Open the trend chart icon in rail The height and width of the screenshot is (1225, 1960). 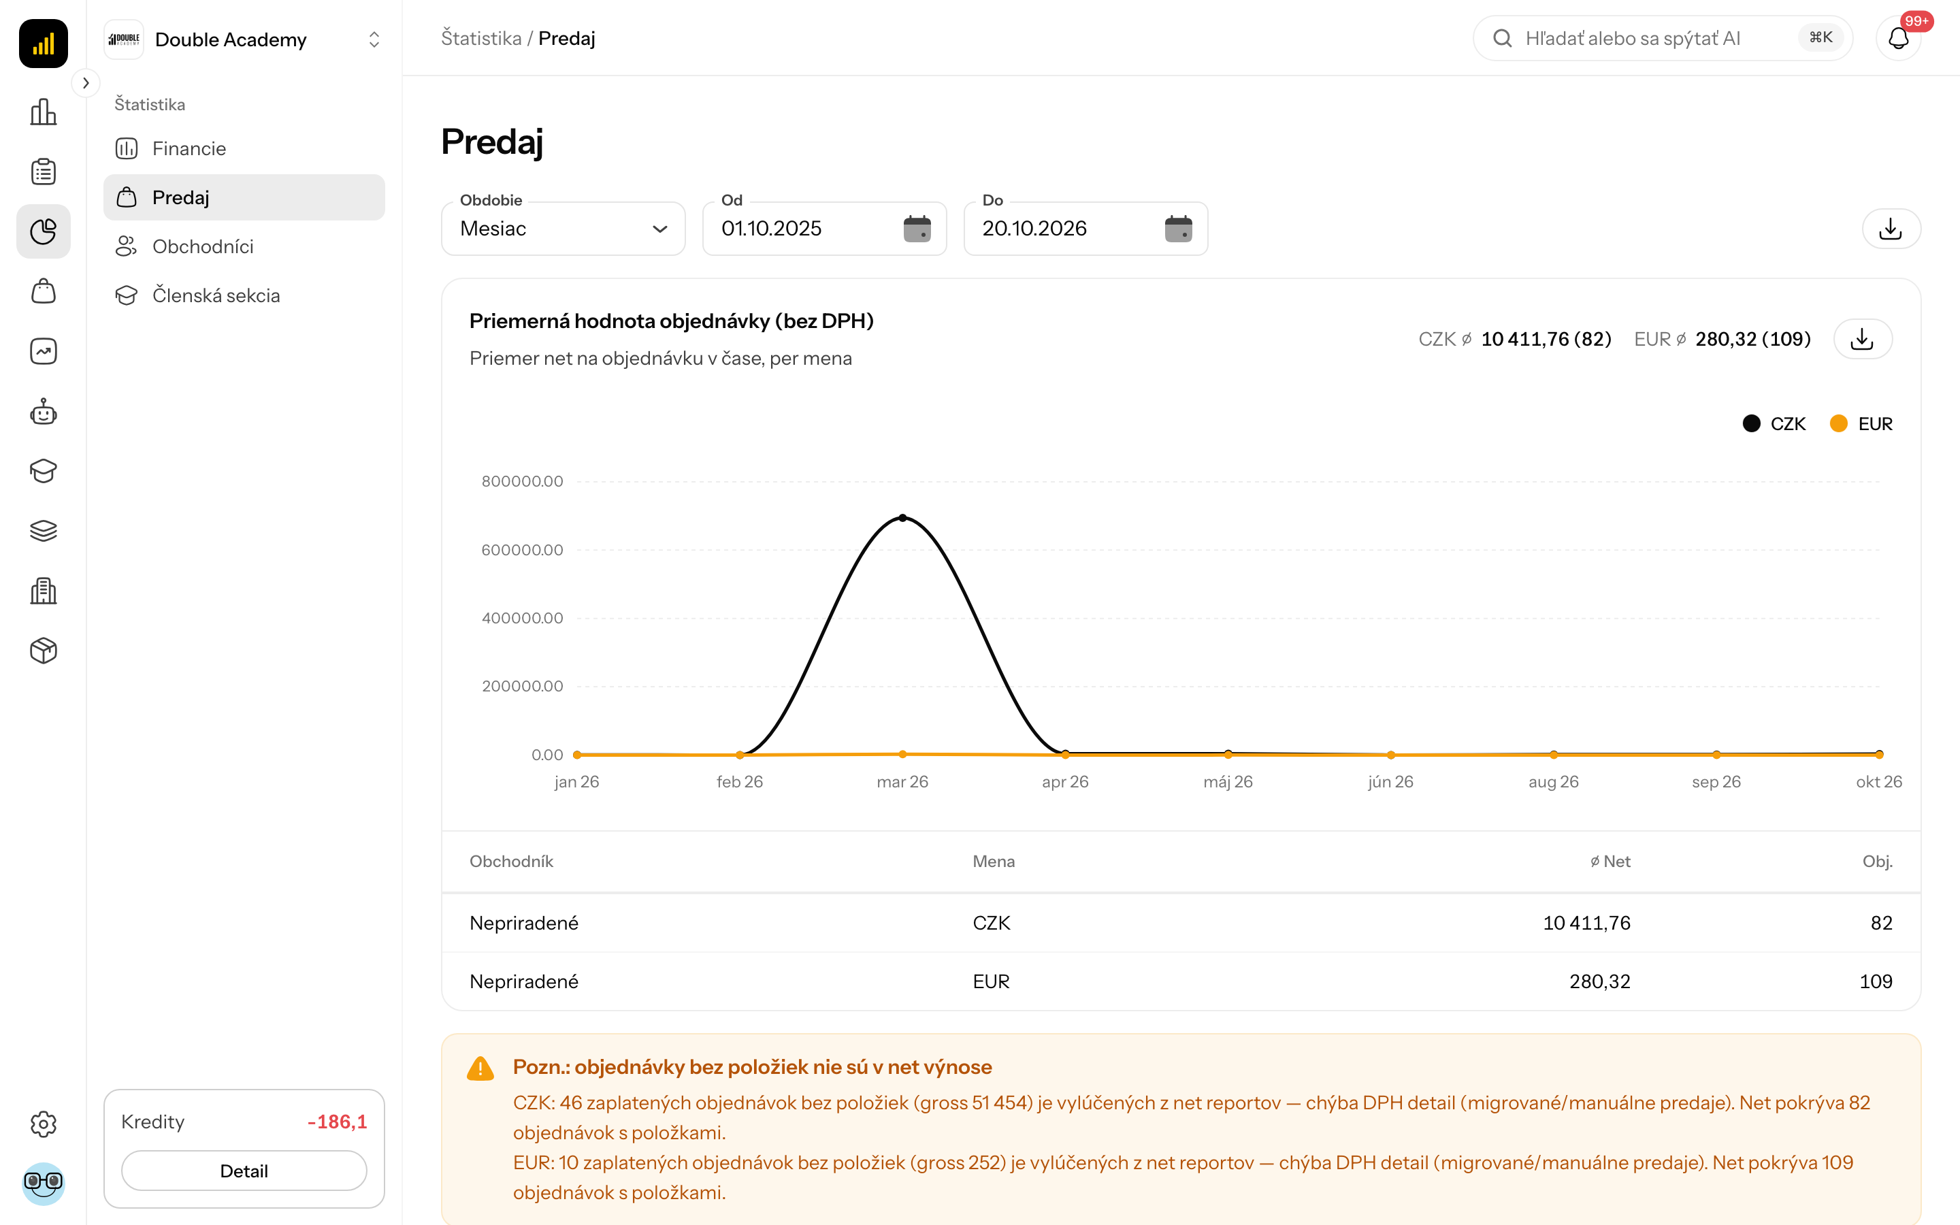pos(43,352)
